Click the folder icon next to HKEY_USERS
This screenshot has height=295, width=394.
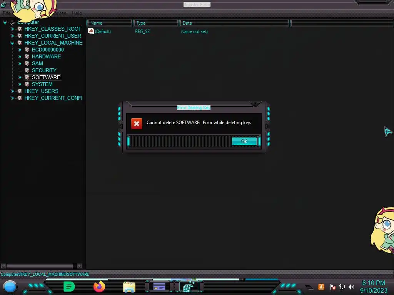pyautogui.click(x=19, y=91)
